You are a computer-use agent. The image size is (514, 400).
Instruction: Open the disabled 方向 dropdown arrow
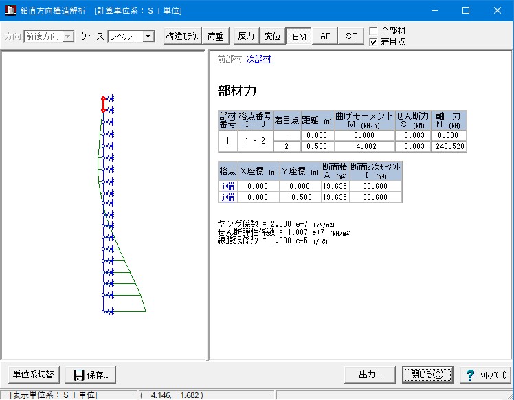[x=68, y=36]
